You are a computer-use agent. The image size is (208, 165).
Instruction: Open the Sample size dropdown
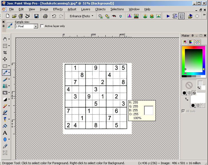click(36, 26)
